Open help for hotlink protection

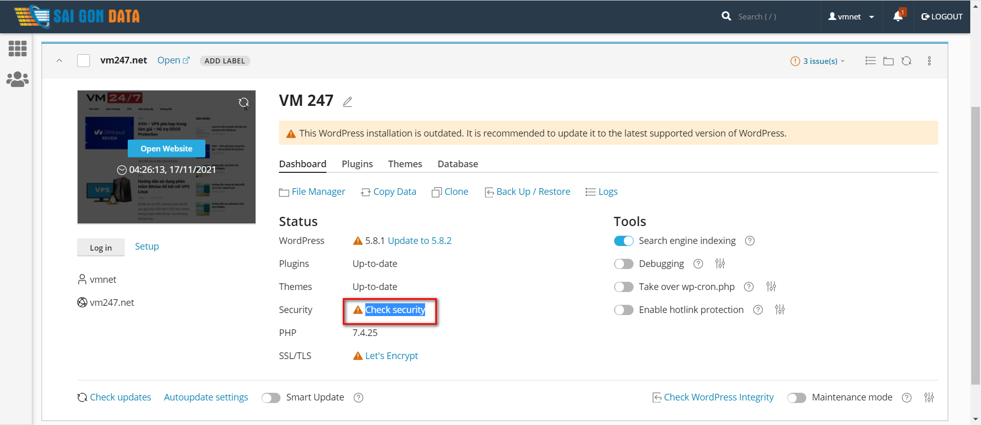tap(758, 310)
